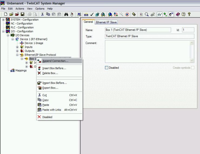The height and width of the screenshot is (154, 200).
Task: Click the Paste with Links toolbar icon
Action: point(59,14)
